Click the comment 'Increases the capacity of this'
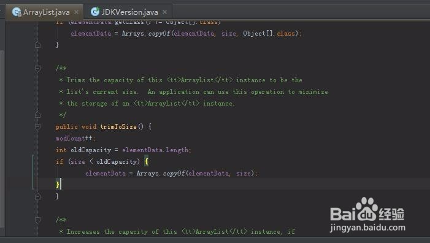Viewport: 430px width, 243px height. coord(177,232)
